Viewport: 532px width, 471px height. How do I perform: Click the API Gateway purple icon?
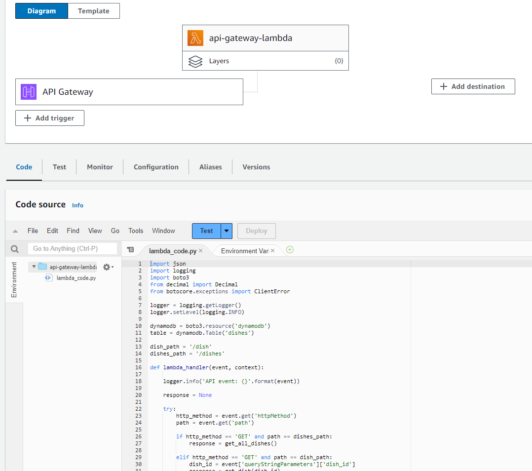[x=29, y=92]
